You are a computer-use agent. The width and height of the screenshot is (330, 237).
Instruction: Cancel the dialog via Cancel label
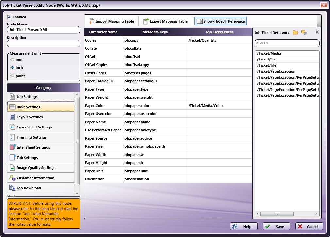coord(313,227)
